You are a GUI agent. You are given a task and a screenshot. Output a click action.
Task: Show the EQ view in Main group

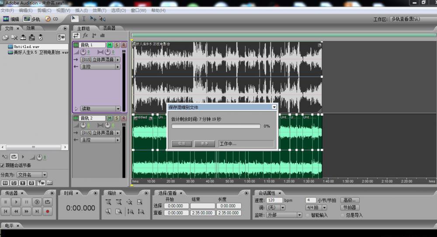tap(103, 36)
